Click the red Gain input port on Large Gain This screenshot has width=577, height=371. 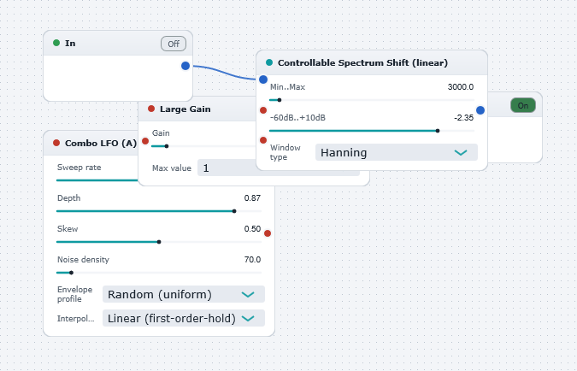tap(145, 141)
